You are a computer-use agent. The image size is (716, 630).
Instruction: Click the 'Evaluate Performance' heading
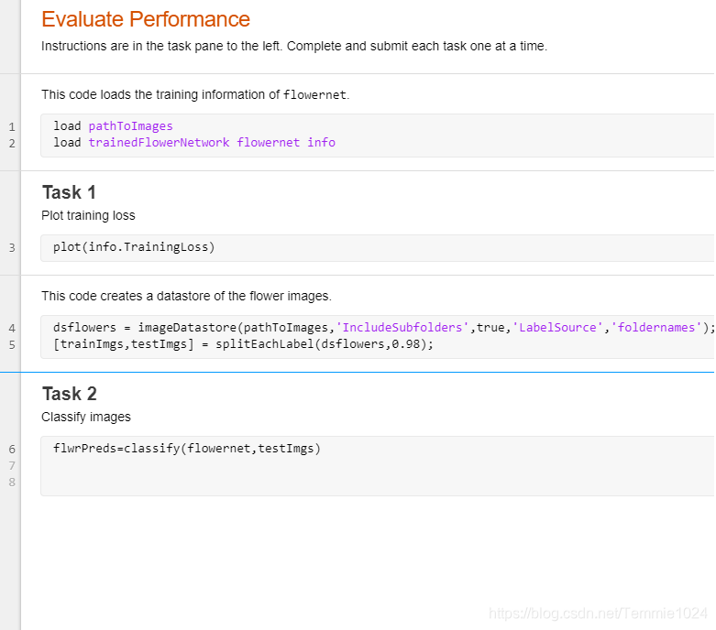tap(146, 19)
